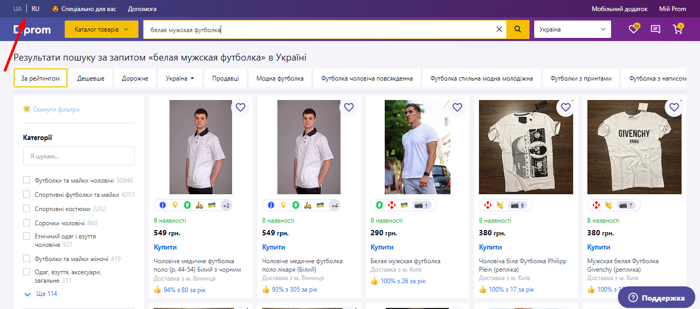The width and height of the screenshot is (700, 309).
Task: Open 'Каталог товарів' dropdown
Action: point(102,29)
